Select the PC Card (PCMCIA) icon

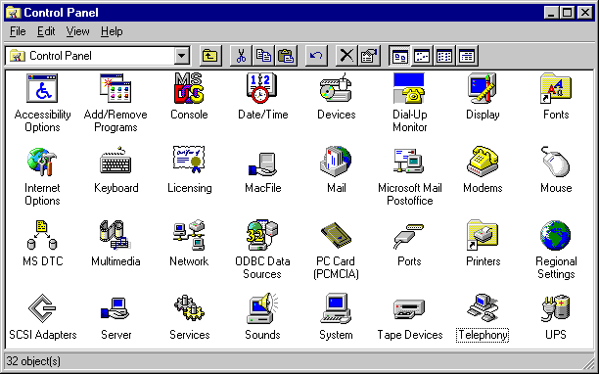click(x=336, y=235)
